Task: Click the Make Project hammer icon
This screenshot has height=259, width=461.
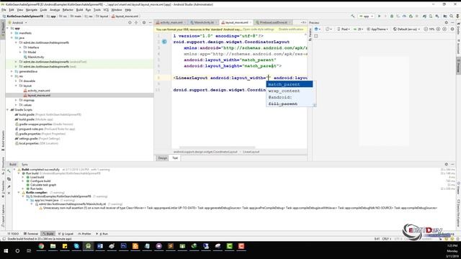Action: (x=353, y=16)
